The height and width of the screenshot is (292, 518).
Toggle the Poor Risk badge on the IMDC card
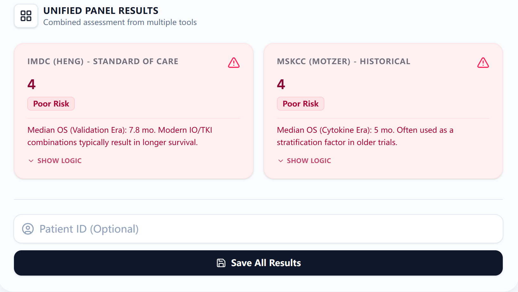(x=51, y=103)
